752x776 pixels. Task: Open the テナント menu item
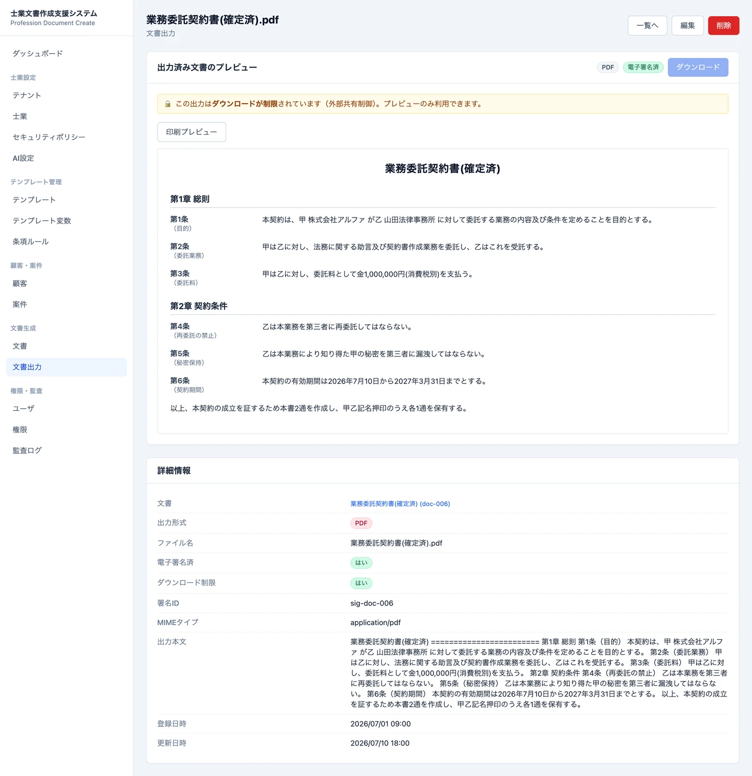pyautogui.click(x=67, y=96)
